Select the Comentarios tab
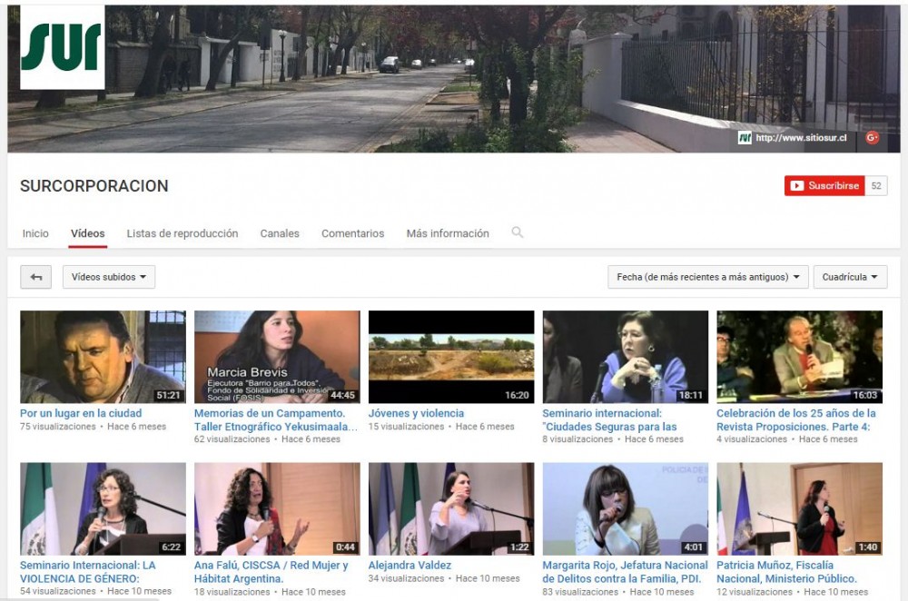908x601 pixels. (x=352, y=233)
